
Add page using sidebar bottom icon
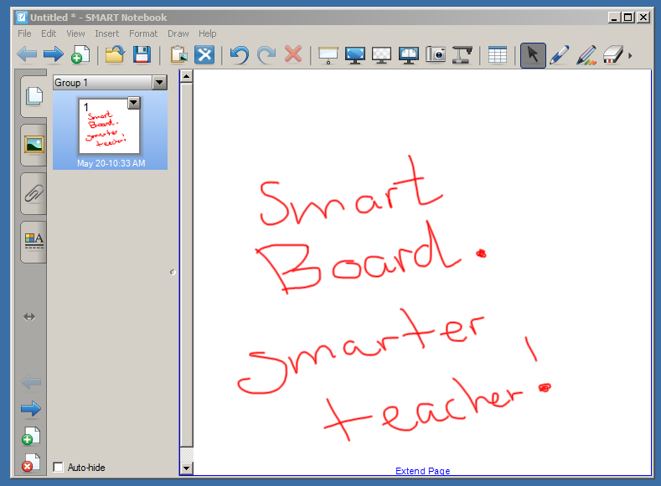point(31,436)
